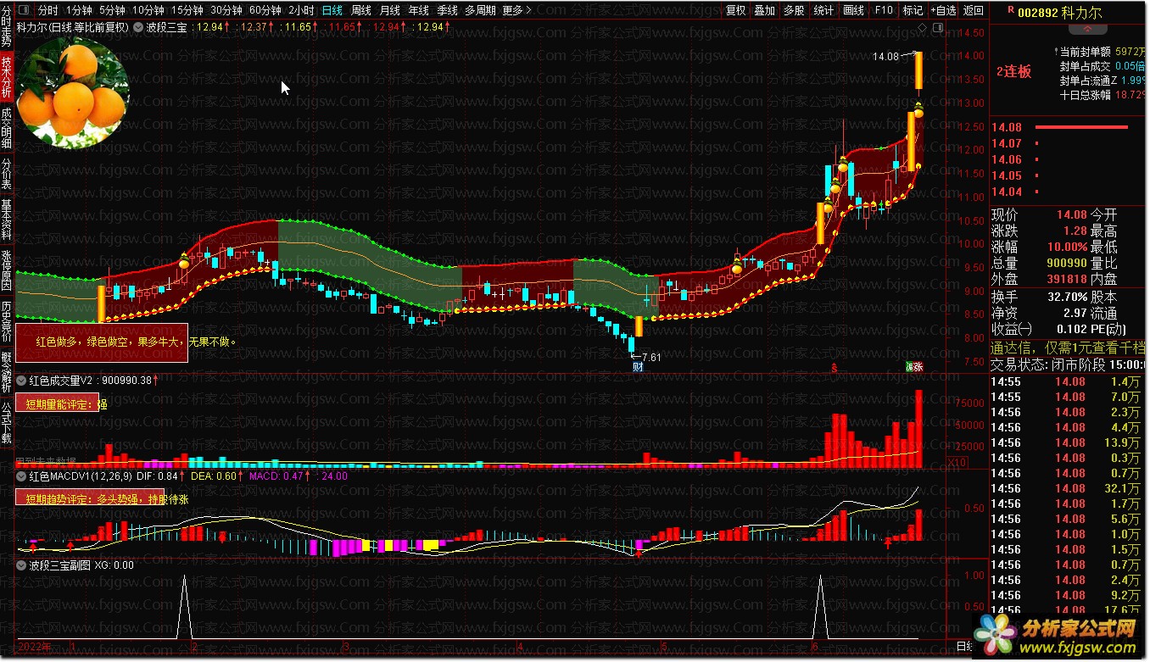Image resolution: width=1150 pixels, height=662 pixels.
Task: Open F10 company info
Action: click(x=884, y=10)
